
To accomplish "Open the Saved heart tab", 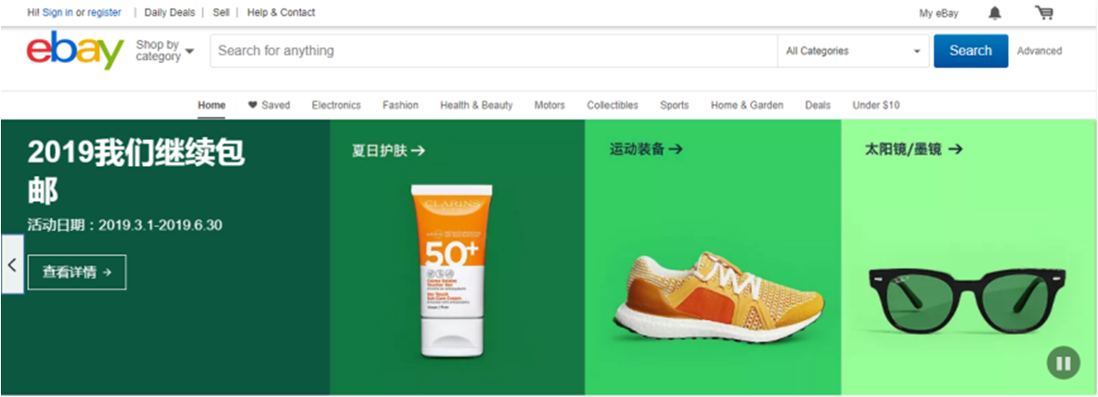I will (x=269, y=105).
